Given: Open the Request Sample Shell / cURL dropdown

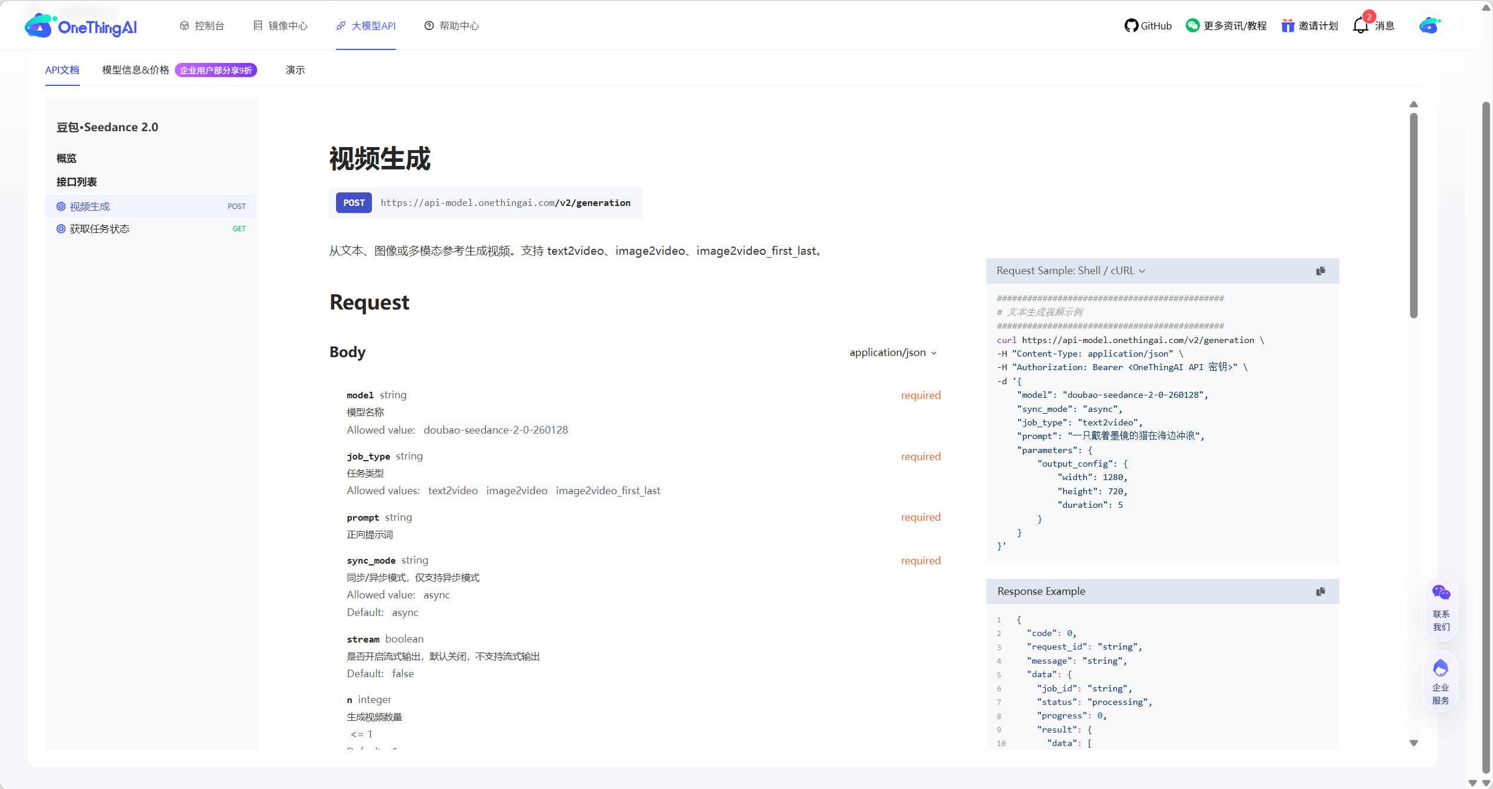Looking at the screenshot, I should tap(1071, 271).
